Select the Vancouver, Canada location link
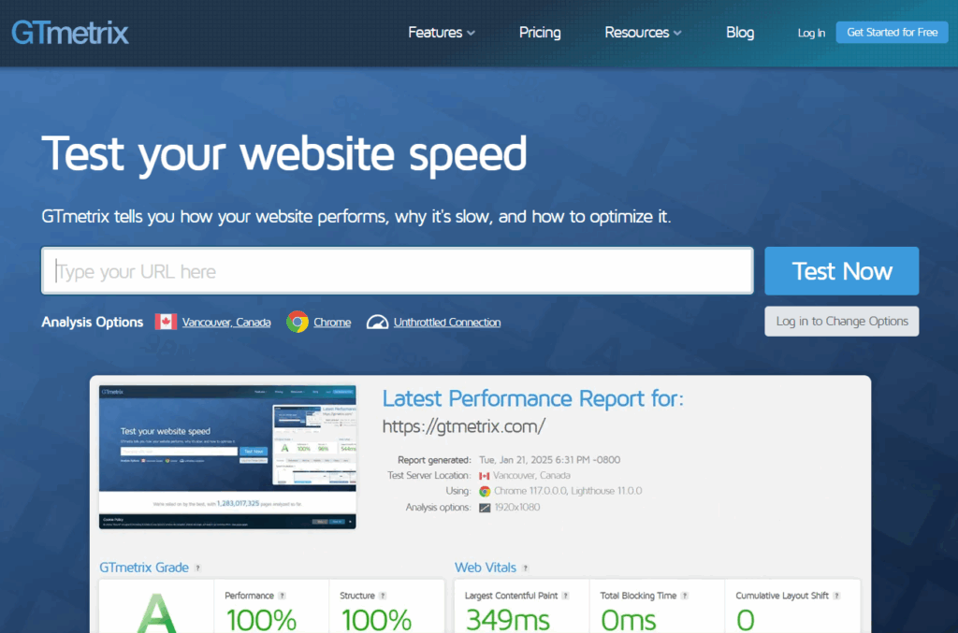The image size is (958, 633). point(226,323)
